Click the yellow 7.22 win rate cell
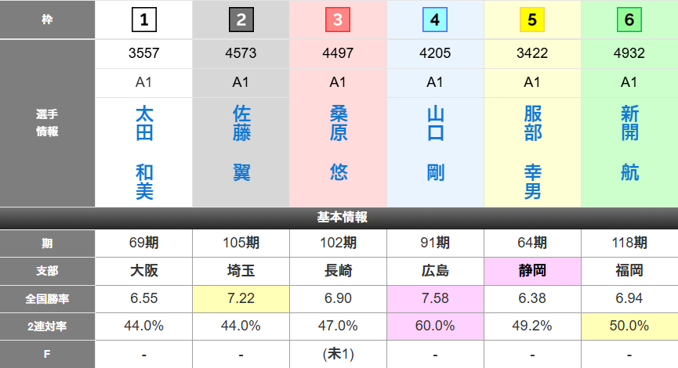 (x=241, y=298)
